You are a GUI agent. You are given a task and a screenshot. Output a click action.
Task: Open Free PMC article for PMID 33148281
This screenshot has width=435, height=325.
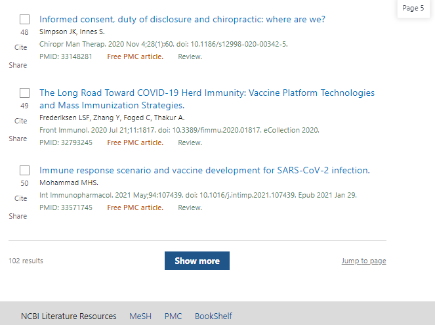[x=135, y=56]
